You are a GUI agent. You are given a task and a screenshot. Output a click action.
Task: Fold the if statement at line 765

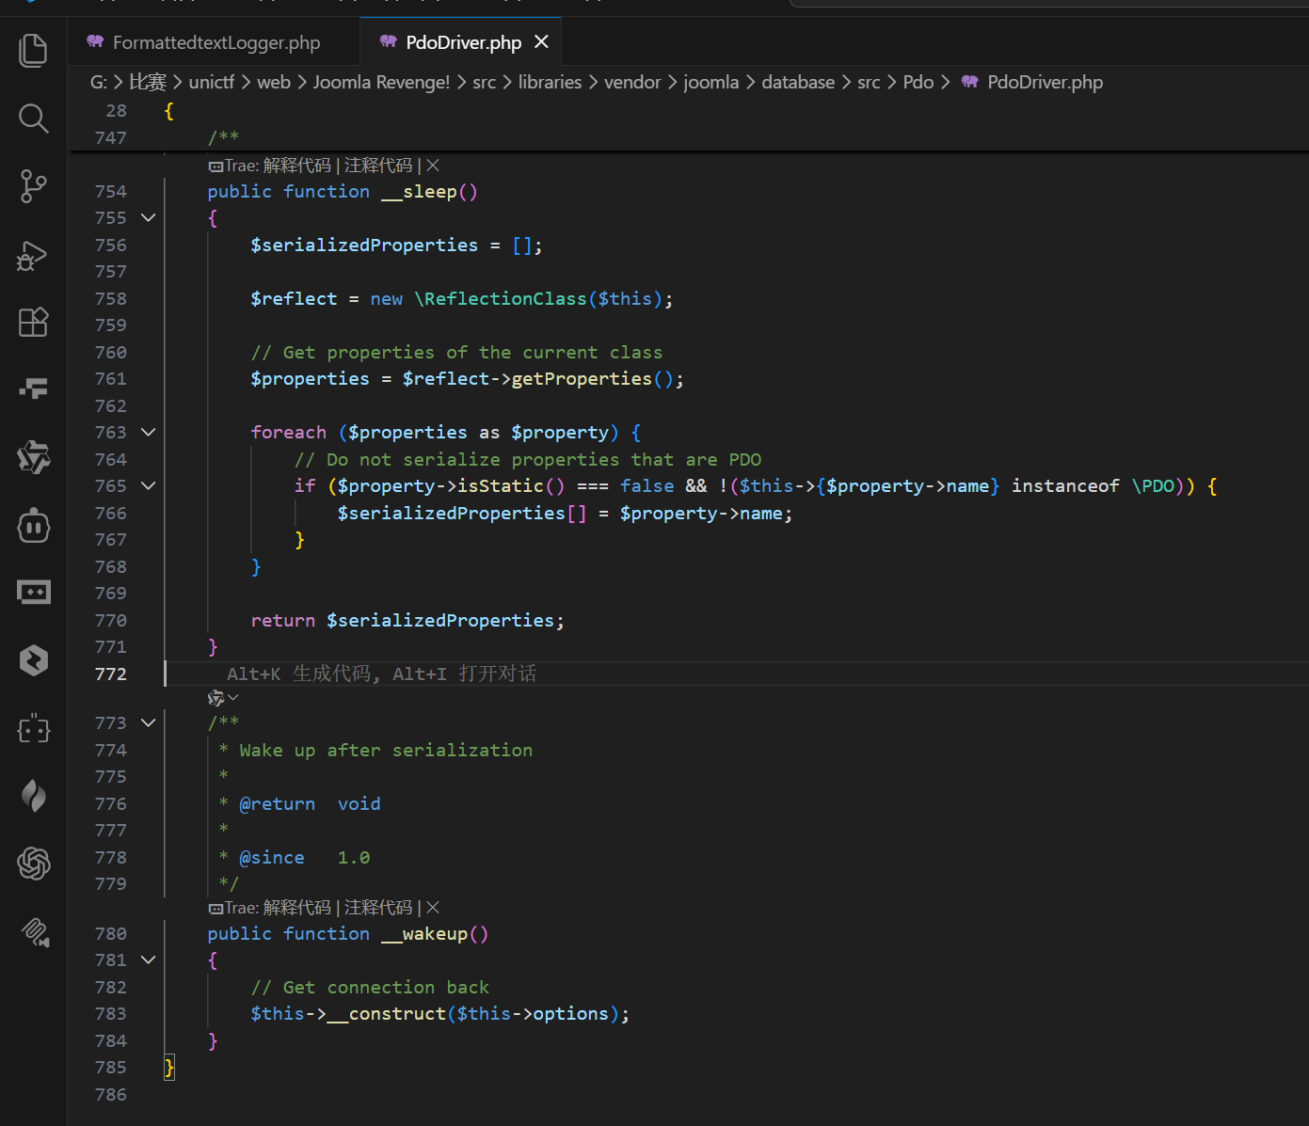[x=148, y=485]
